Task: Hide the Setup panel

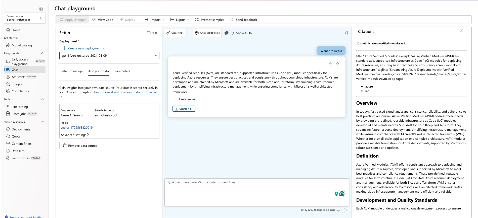Action: pyautogui.click(x=152, y=33)
